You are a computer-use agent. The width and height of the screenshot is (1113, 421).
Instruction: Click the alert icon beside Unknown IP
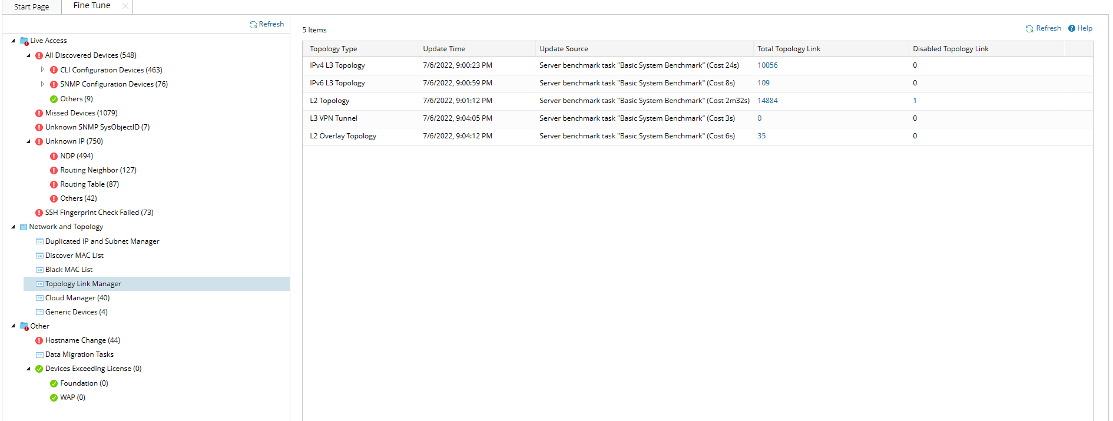coord(39,141)
